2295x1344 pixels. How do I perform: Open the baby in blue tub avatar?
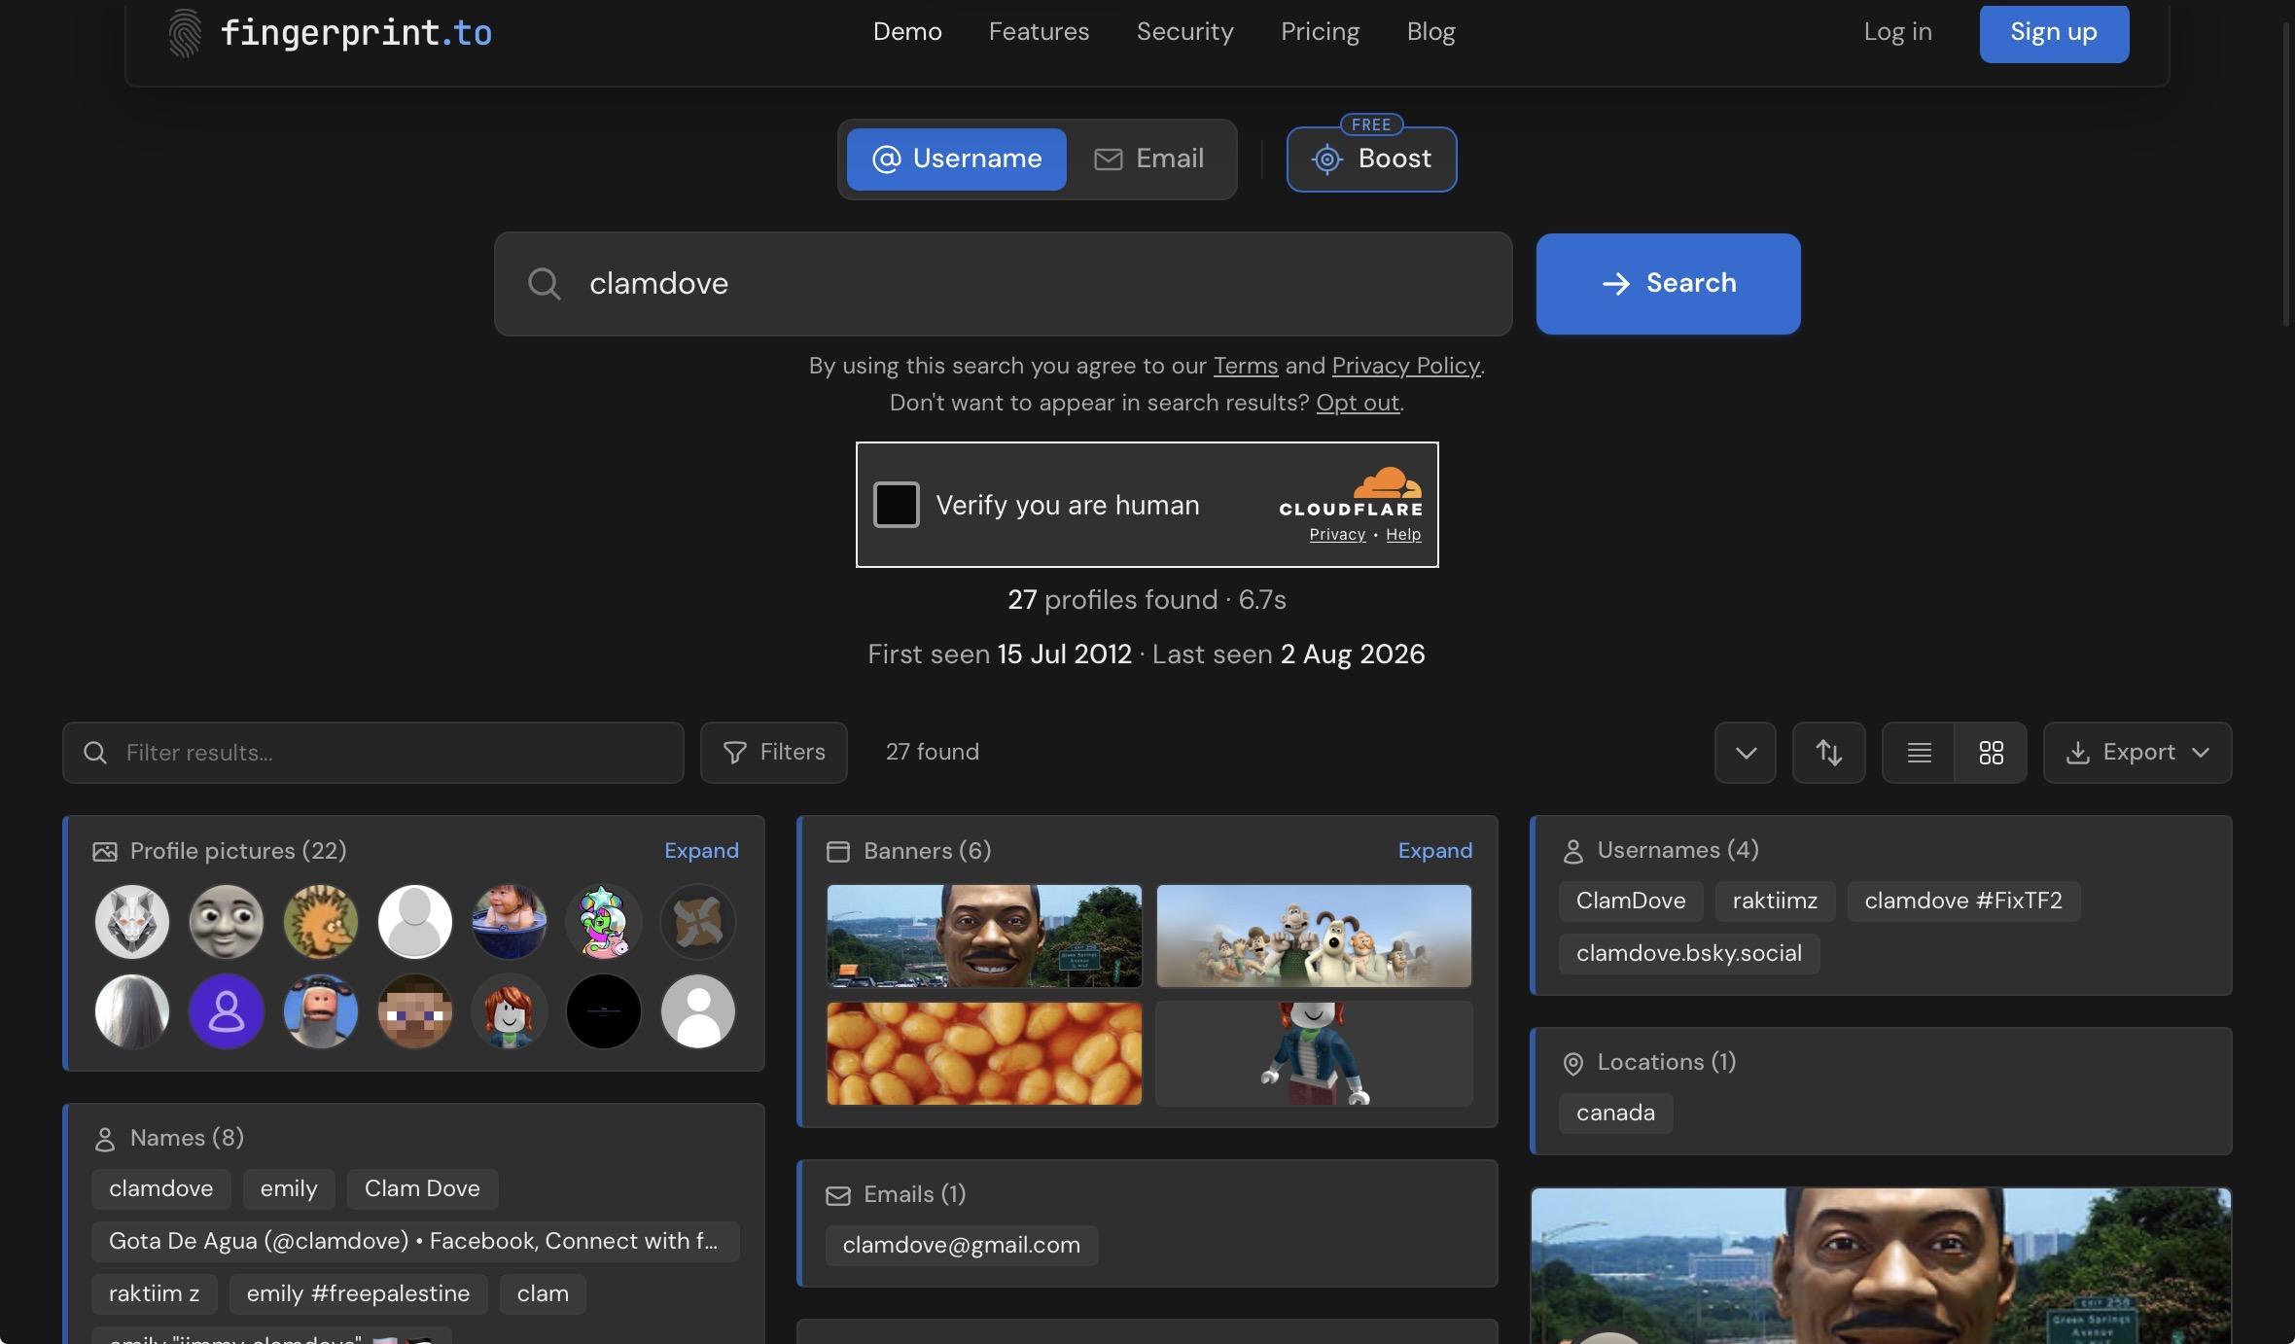tap(510, 921)
